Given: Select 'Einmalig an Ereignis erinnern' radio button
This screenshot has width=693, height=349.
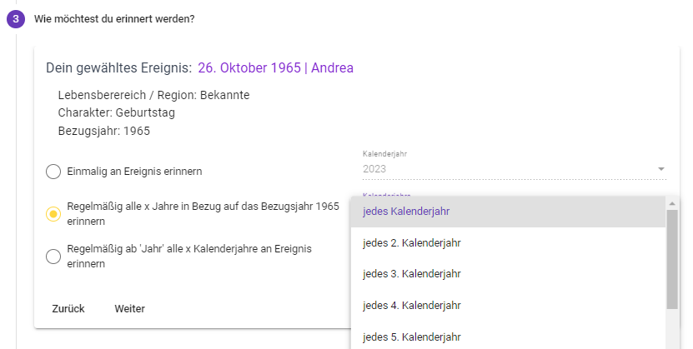Looking at the screenshot, I should pyautogui.click(x=53, y=172).
